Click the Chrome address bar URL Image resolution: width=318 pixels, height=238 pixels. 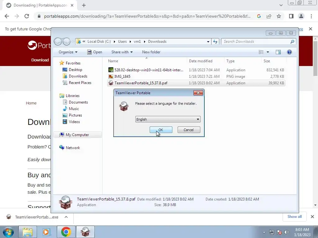tap(147, 16)
